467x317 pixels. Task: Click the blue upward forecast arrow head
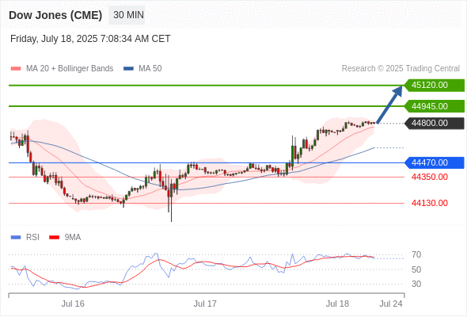pyautogui.click(x=397, y=91)
